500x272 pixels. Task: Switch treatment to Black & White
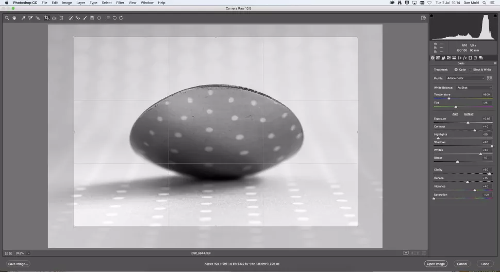[470, 70]
